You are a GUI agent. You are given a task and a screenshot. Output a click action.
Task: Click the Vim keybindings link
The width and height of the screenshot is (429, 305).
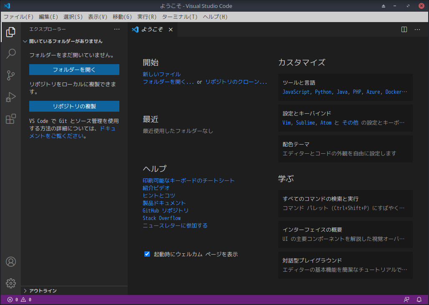[286, 123]
